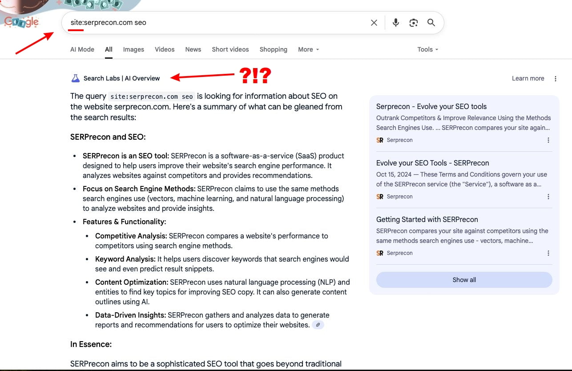Screen dimensions: 572x371
Task: Click the Learn more link
Action: click(x=528, y=78)
